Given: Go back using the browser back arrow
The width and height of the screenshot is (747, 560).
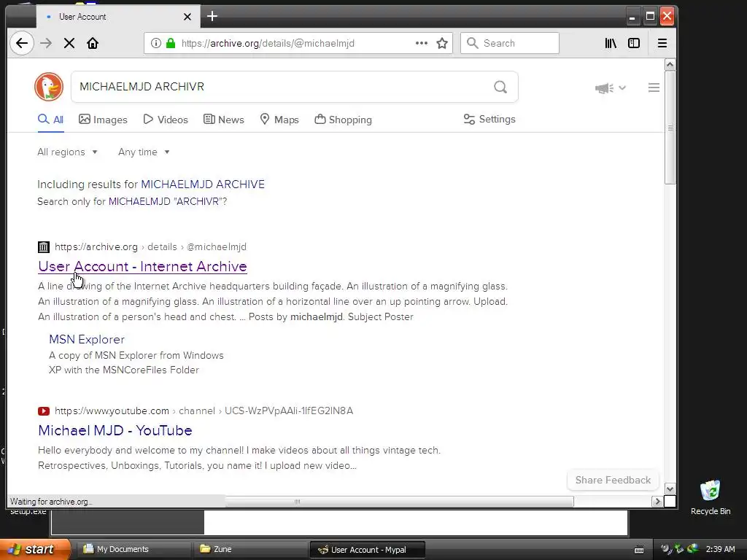Looking at the screenshot, I should (21, 43).
